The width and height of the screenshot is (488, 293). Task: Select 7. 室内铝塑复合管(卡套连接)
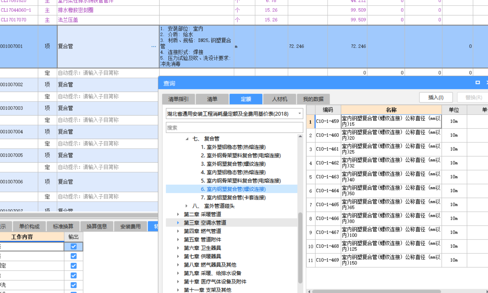233,197
